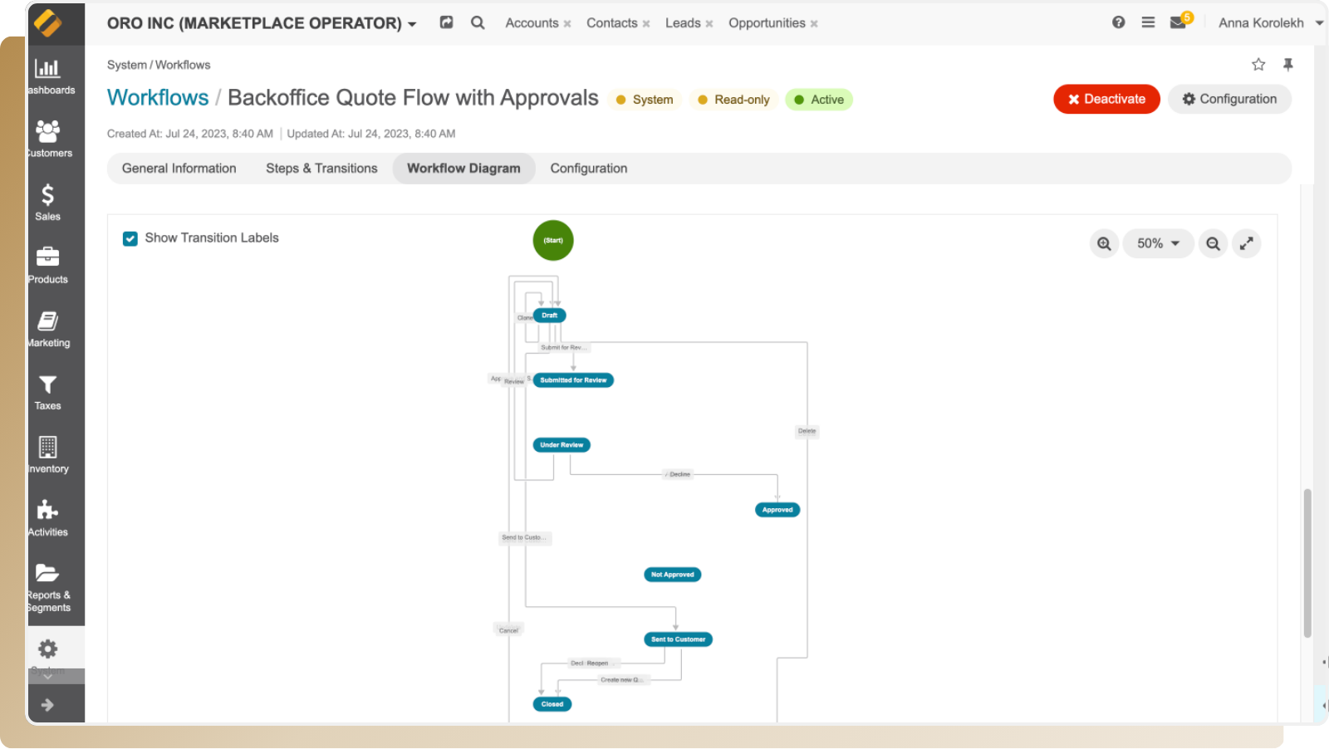Select the Workflow Diagram tab
This screenshot has width=1329, height=749.
[x=463, y=169]
